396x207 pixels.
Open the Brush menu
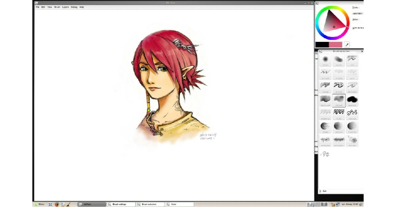point(57,7)
